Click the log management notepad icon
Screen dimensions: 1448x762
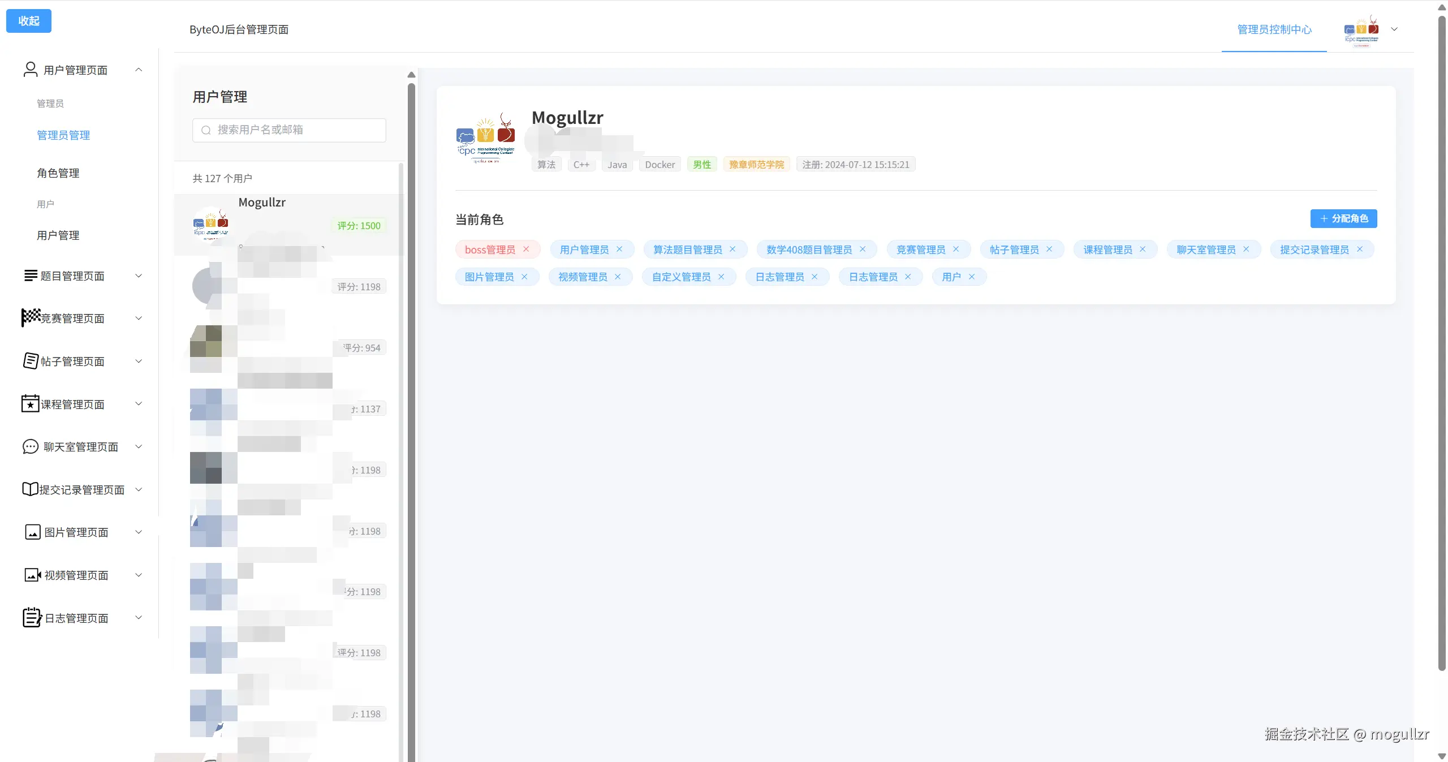click(32, 618)
